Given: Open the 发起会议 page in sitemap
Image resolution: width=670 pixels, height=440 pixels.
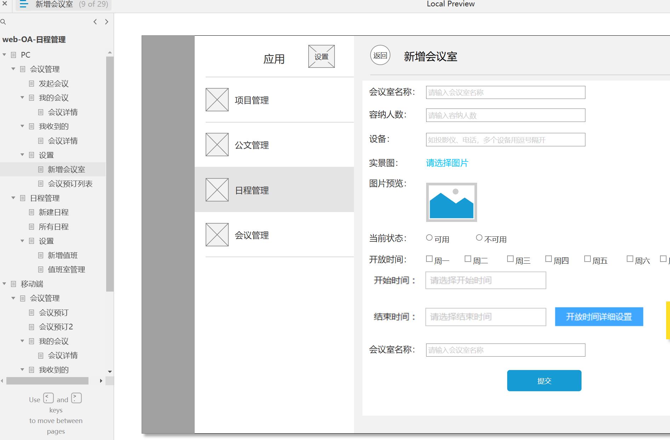Looking at the screenshot, I should click(53, 84).
